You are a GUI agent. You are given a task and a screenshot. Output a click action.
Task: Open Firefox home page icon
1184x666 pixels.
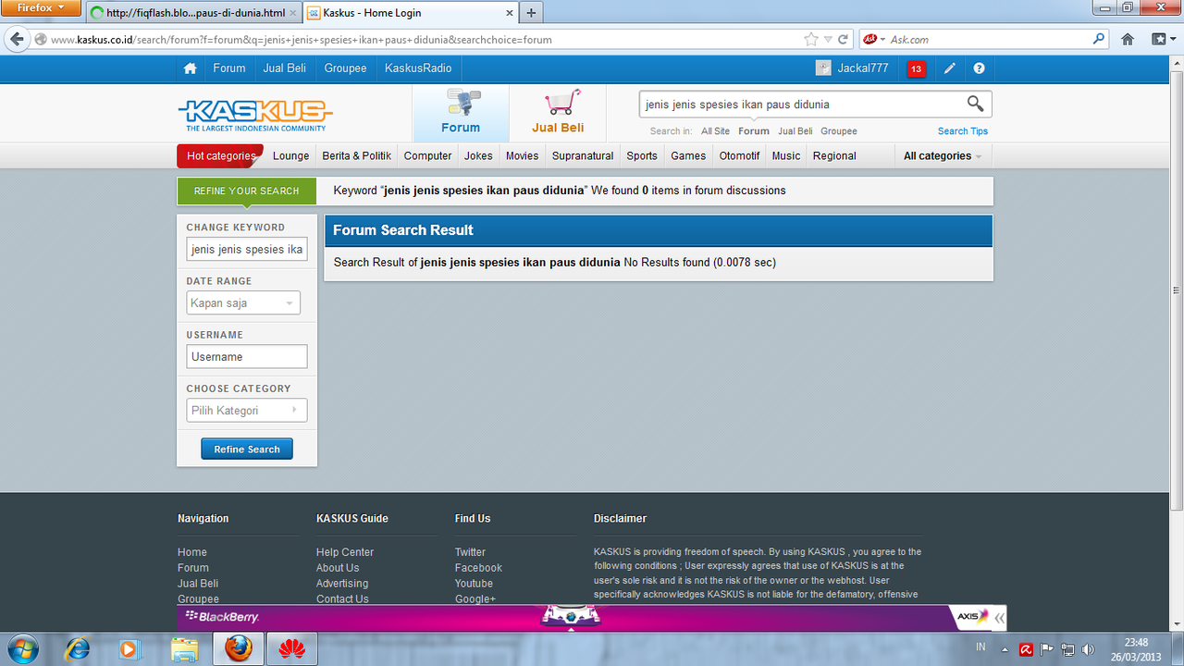[x=1128, y=39]
